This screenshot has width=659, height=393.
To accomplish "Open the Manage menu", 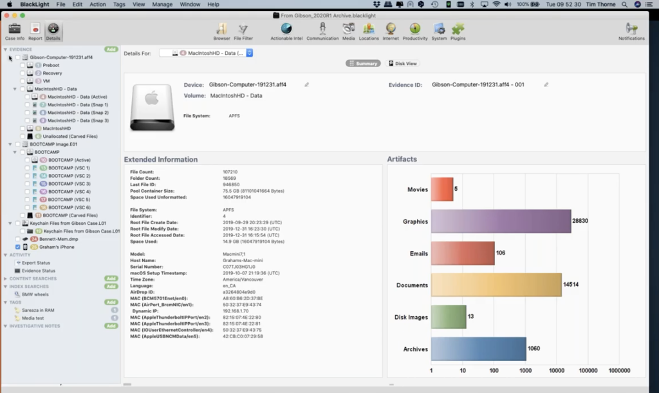I will (x=162, y=5).
